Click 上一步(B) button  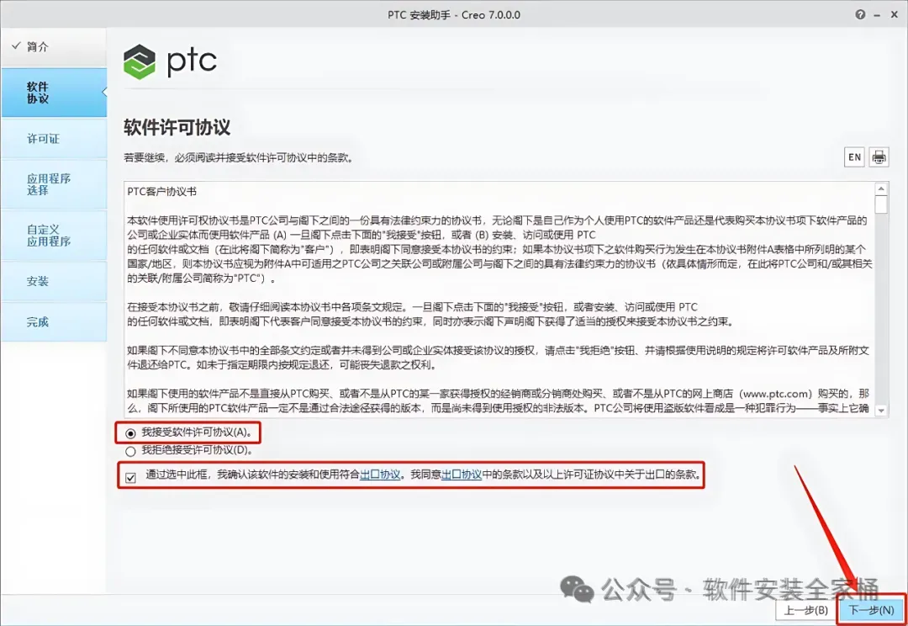click(x=806, y=610)
